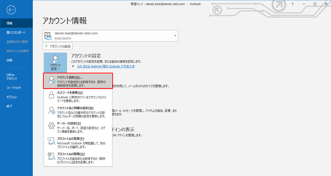The width and height of the screenshot is (331, 176).
Task: Toggle the アカウント設定 dropdown button
Action: [55, 63]
